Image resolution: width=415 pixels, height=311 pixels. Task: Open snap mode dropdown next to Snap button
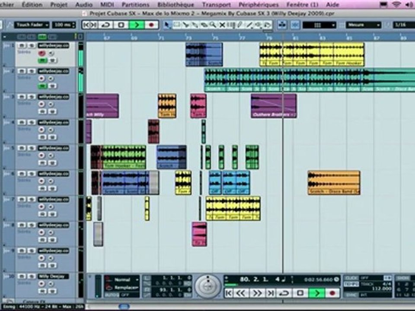point(319,25)
